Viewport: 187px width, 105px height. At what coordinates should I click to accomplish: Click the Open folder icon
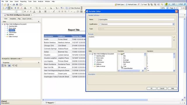(5, 5)
